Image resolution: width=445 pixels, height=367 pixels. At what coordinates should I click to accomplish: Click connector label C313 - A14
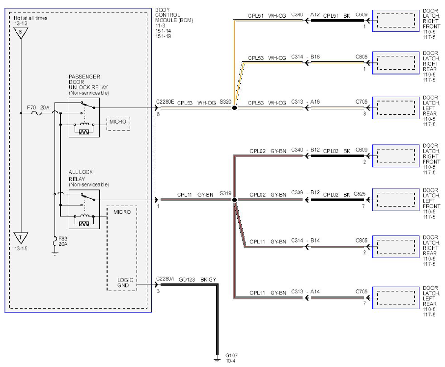click(306, 291)
